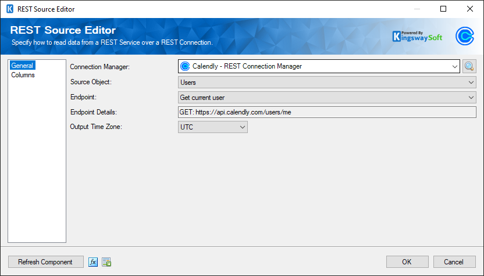Click the Output Time Zone label

tap(96, 127)
